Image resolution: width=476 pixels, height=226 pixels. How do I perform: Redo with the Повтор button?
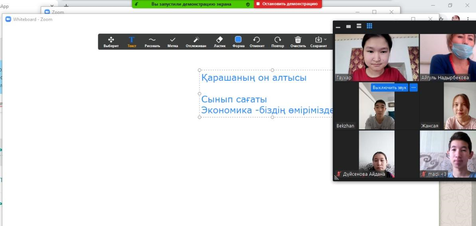tap(277, 42)
